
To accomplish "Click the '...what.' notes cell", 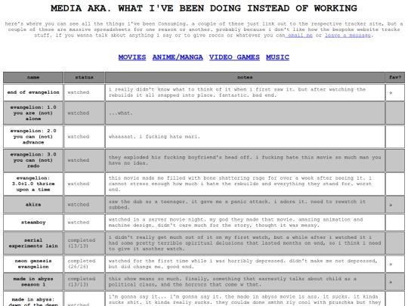I will [245, 113].
